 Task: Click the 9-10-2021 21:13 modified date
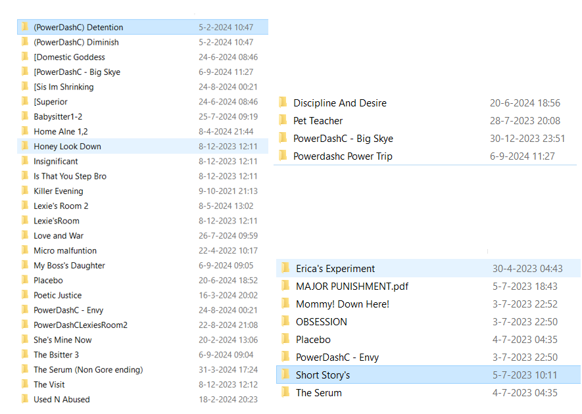pos(228,191)
